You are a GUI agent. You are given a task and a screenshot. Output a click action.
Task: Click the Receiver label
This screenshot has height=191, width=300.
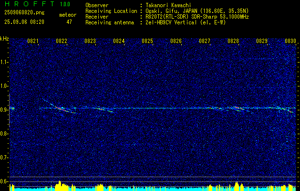tap(97, 17)
